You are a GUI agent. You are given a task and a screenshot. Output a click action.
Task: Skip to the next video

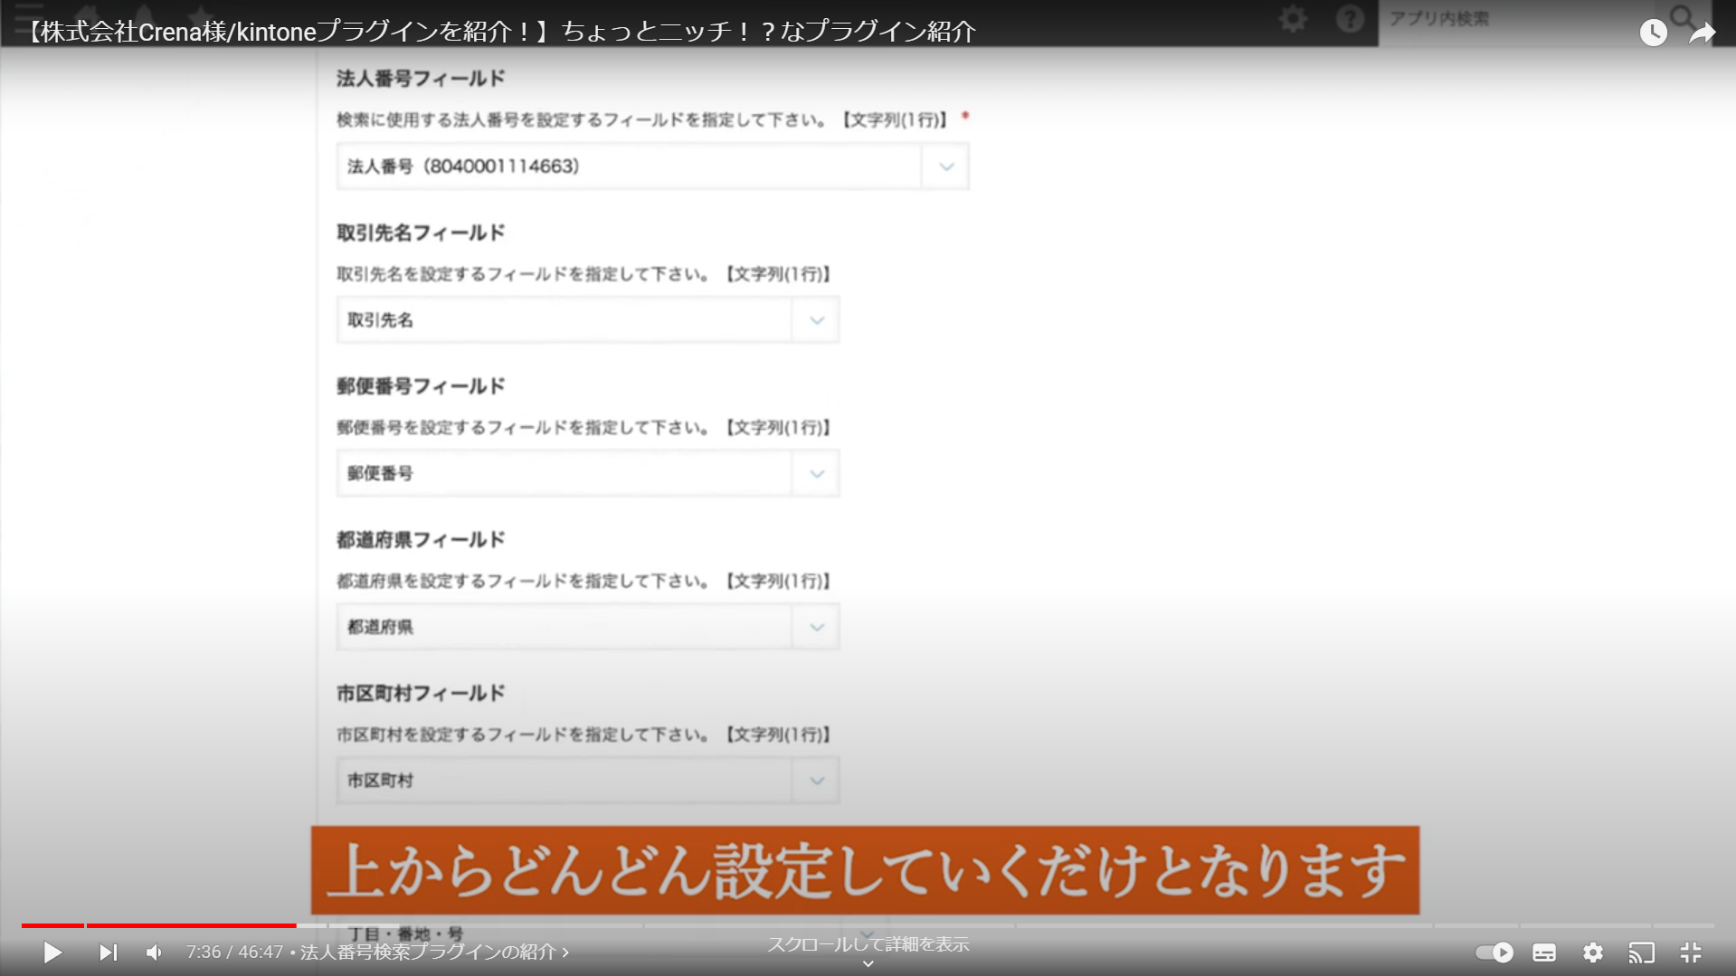coord(108,952)
